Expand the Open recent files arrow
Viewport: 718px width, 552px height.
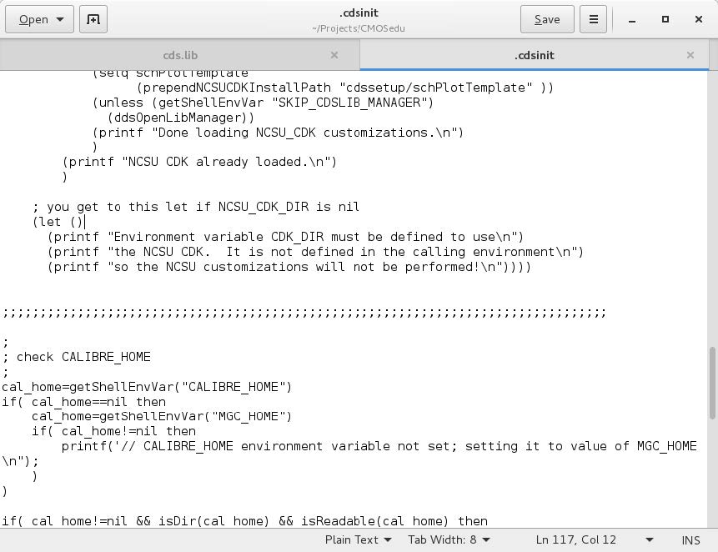[60, 20]
